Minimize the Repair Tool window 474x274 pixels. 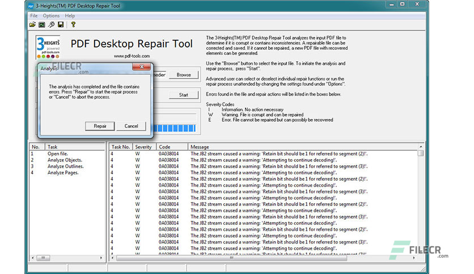(x=391, y=4)
